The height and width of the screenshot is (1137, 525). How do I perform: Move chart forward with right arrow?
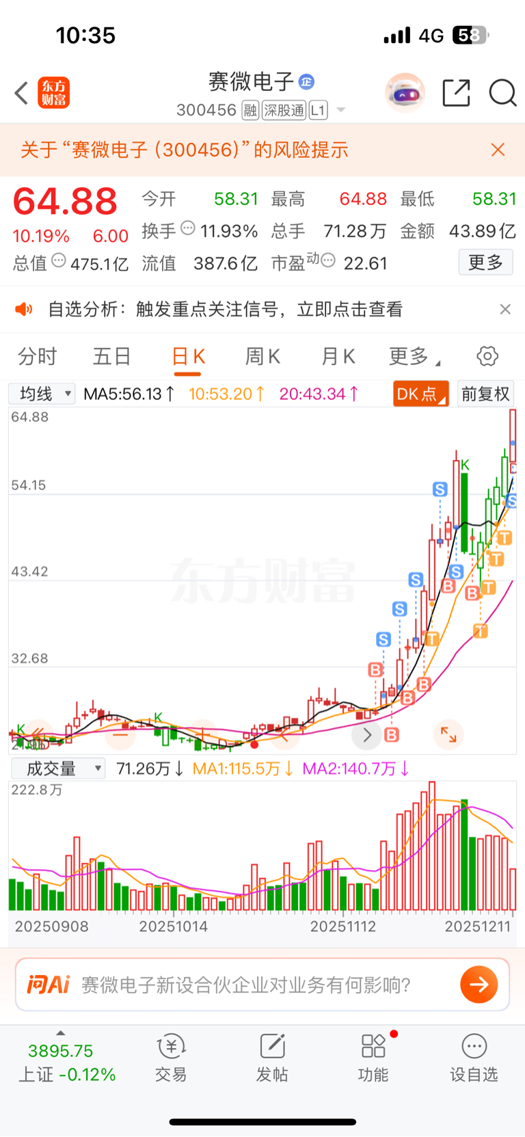[367, 735]
